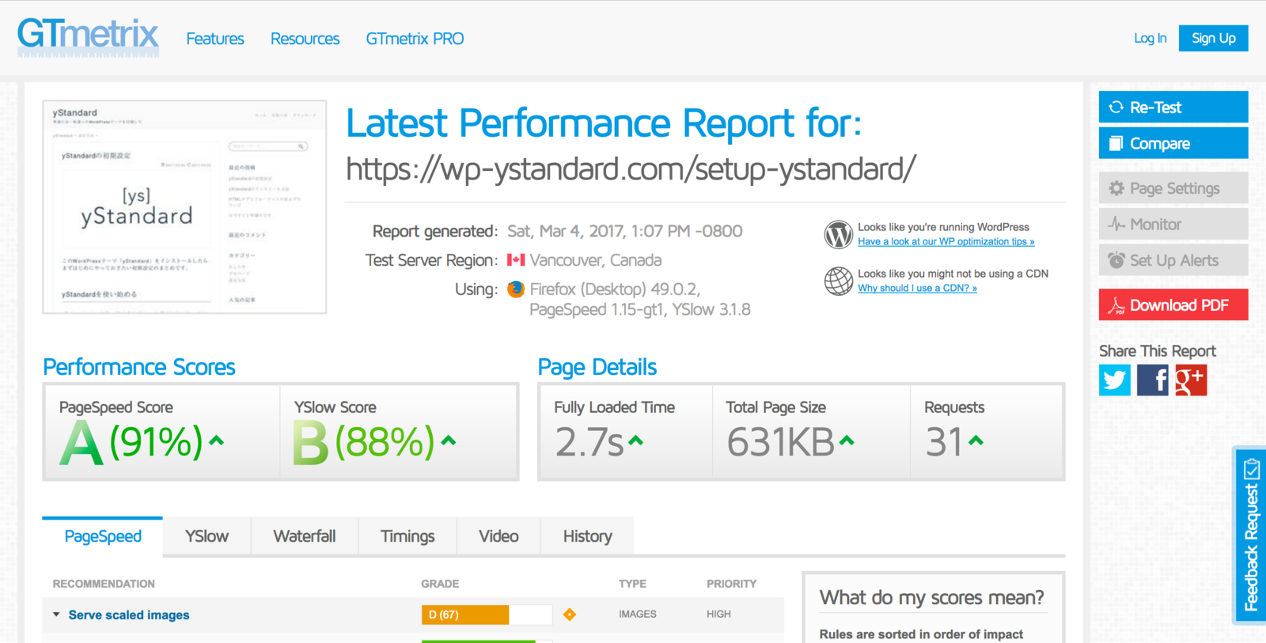
Task: Switch to the Waterfall tab
Action: pos(305,536)
